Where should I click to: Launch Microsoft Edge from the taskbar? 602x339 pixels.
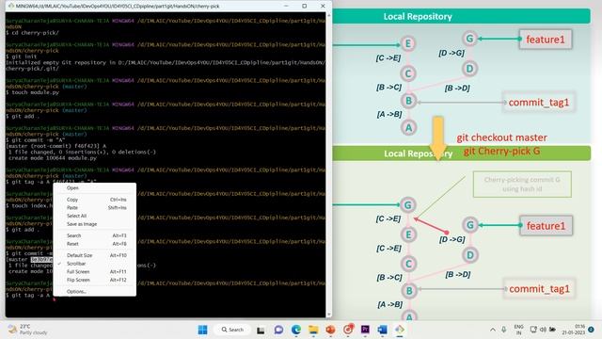pos(296,330)
